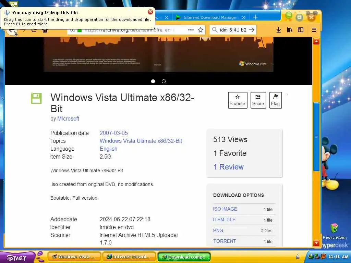Image resolution: width=351 pixels, height=263 pixels.
Task: Switch to Windows Vista taskbar window
Action: click(74, 257)
